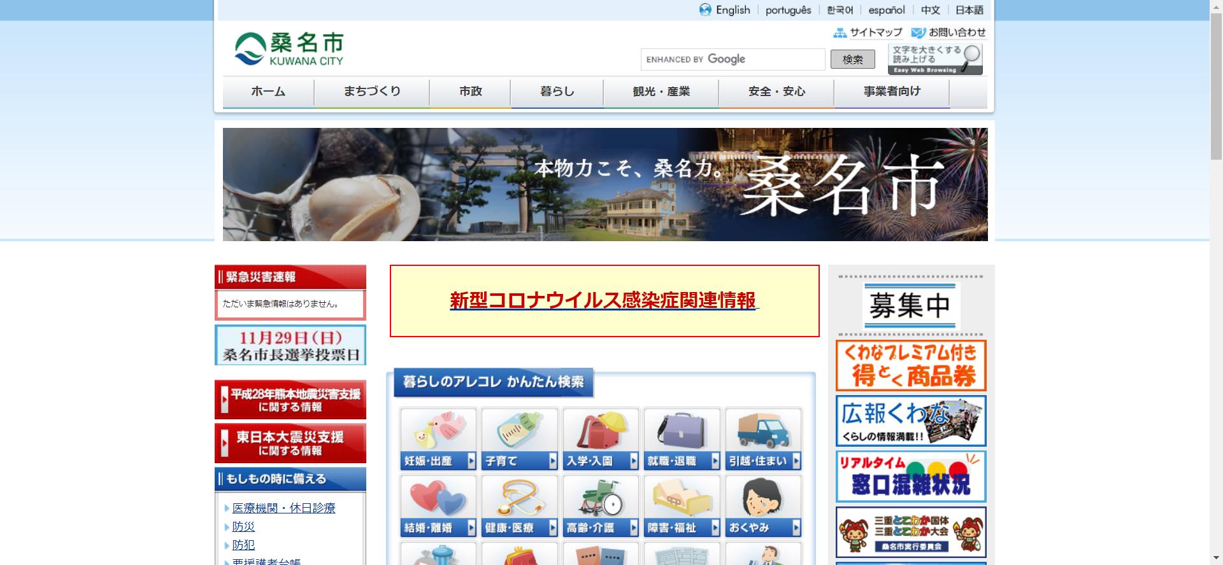Screen dimensions: 1223x565
Task: Open the おくやみ condolence tile
Action: click(763, 506)
